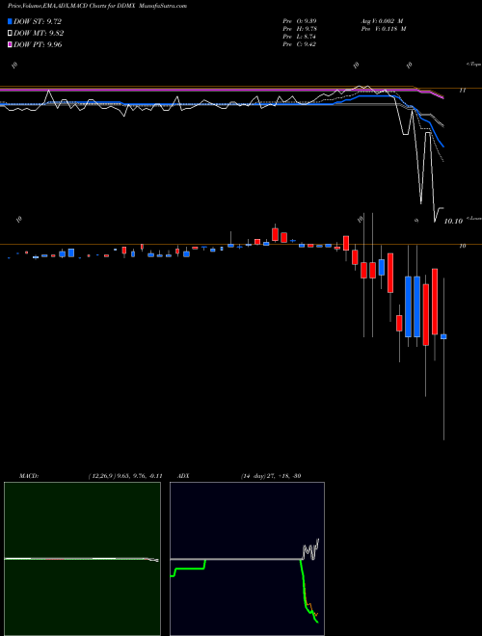
Task: Click the ADX (14 day) values readout
Action: click(271, 476)
